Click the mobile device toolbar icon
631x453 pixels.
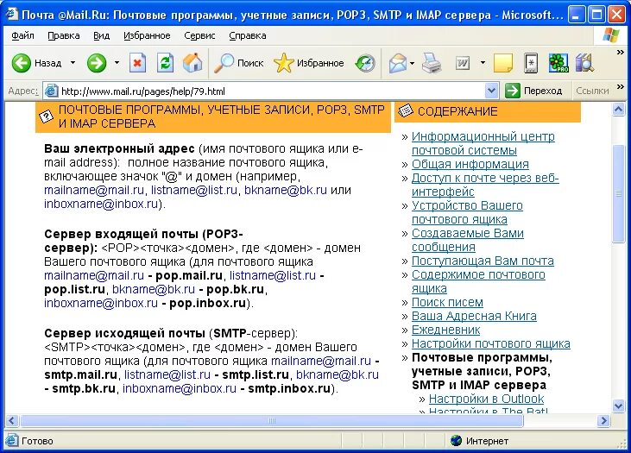(x=531, y=63)
